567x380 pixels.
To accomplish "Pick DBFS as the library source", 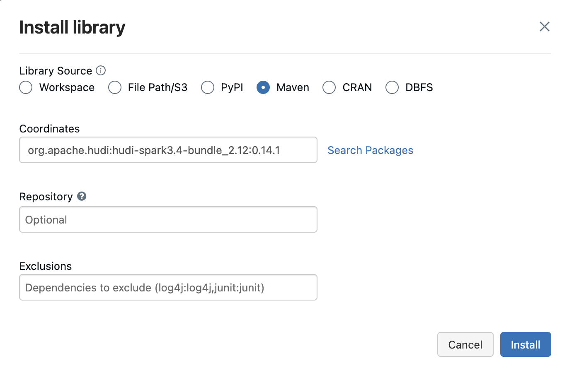I will click(x=392, y=87).
